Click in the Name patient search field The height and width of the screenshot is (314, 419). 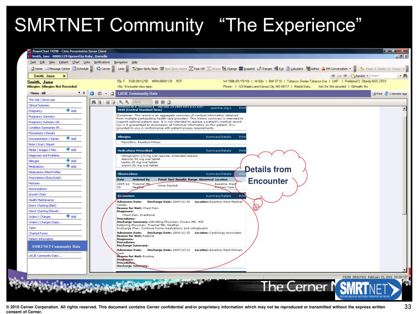point(384,76)
